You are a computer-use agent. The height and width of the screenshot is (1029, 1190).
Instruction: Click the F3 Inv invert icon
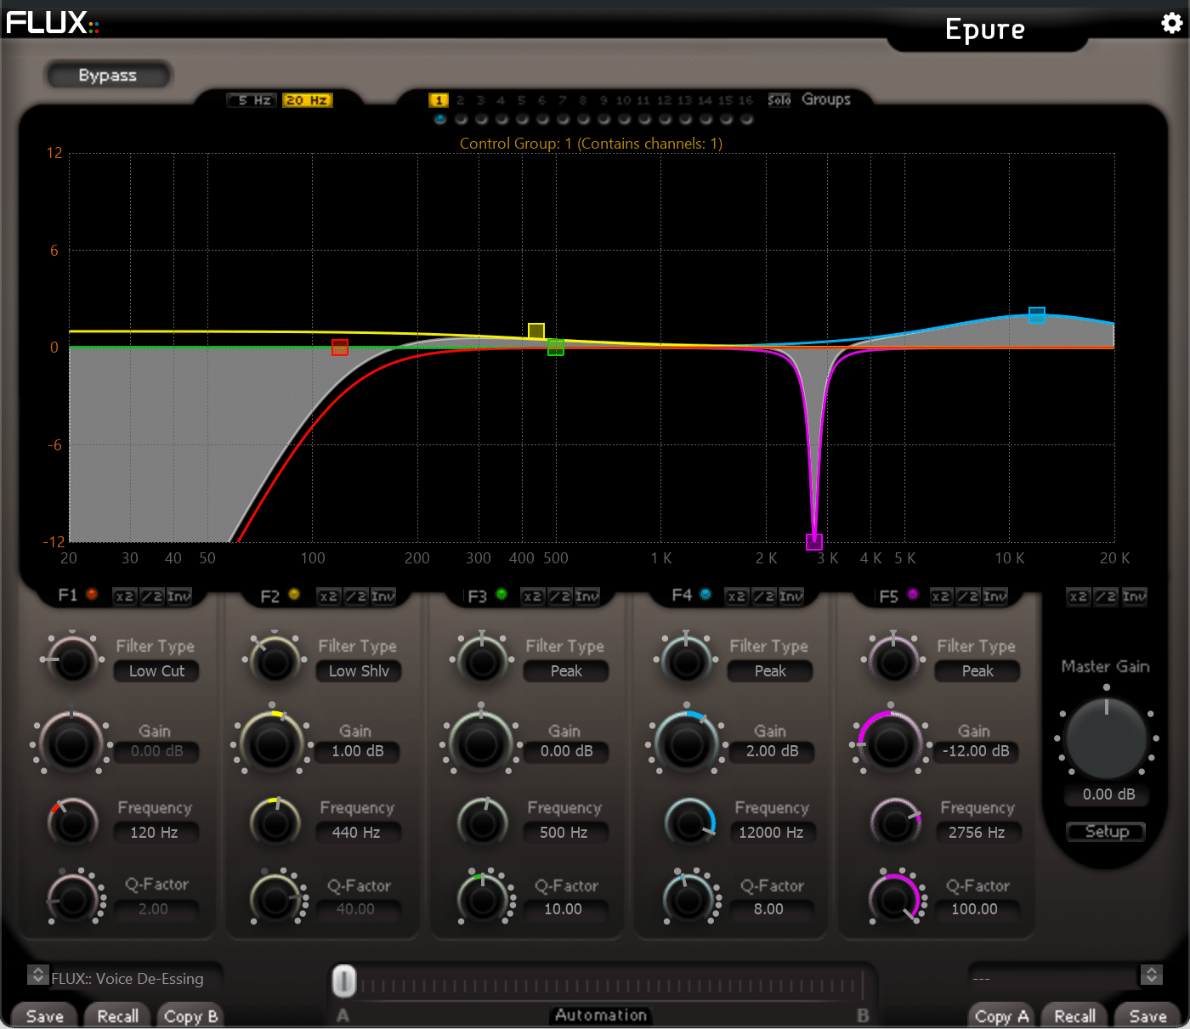tap(586, 596)
